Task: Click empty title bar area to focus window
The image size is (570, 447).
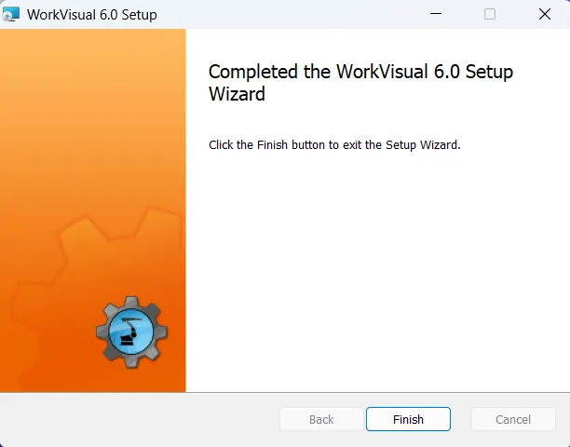Action: (279, 14)
